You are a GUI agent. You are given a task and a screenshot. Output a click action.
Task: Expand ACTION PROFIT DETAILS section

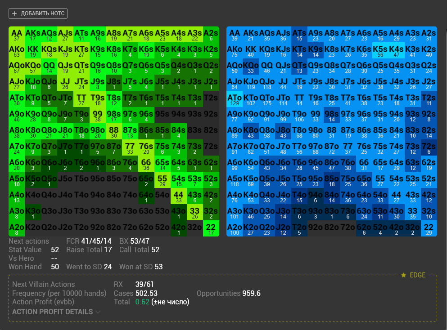pyautogui.click(x=56, y=312)
